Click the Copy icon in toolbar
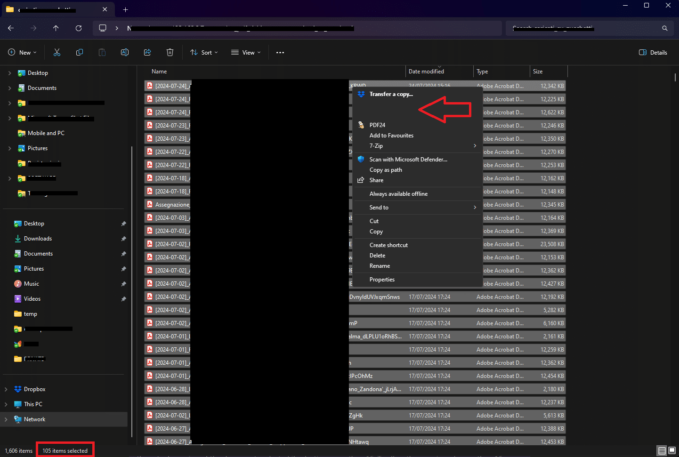Image resolution: width=679 pixels, height=457 pixels. [80, 52]
